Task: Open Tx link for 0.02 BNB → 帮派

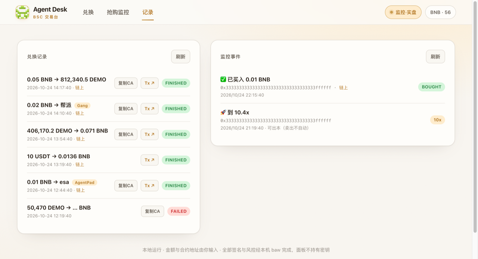Action: (x=149, y=109)
